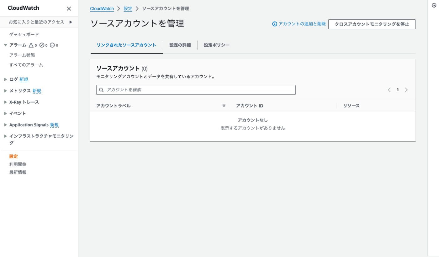Click 新規 badge next to Application Signals
This screenshot has height=257, width=439.
pyautogui.click(x=54, y=125)
